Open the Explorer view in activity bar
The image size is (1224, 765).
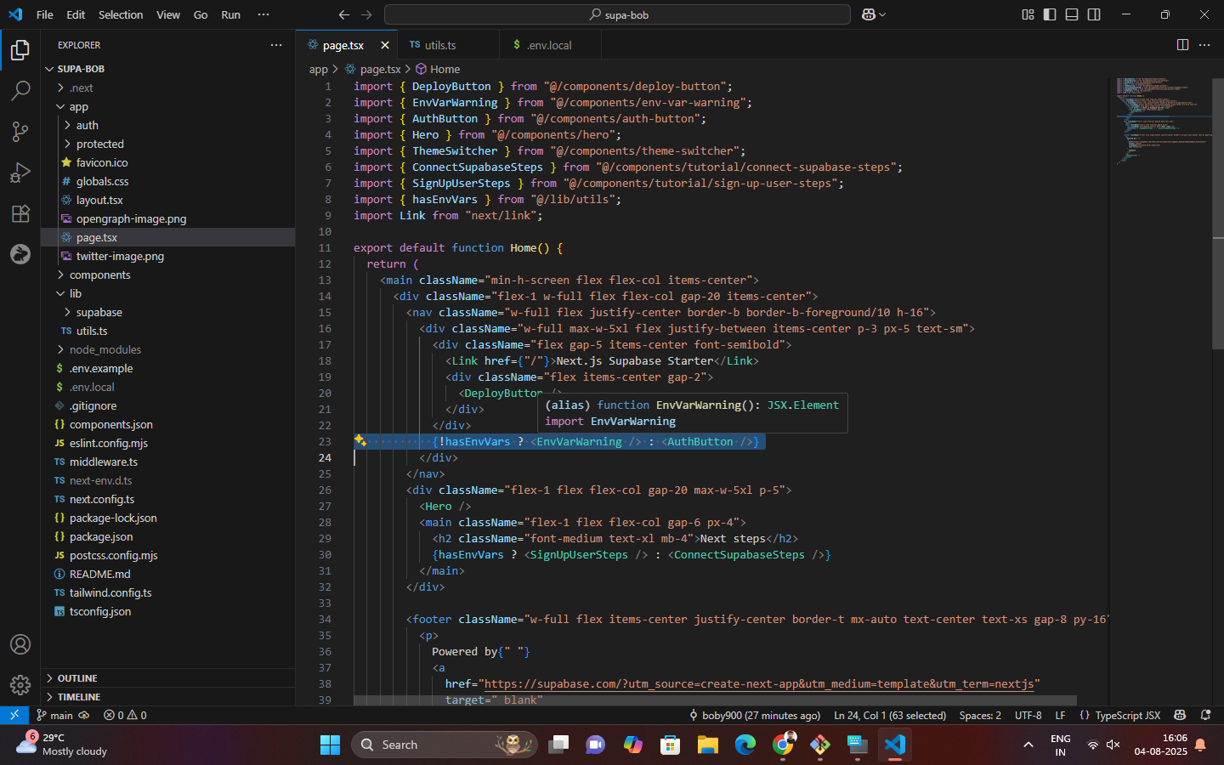click(20, 50)
